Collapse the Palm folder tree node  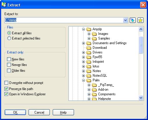click(x=83, y=80)
